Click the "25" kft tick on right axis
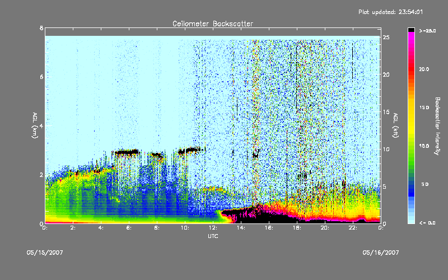The image size is (448, 280). (x=386, y=38)
